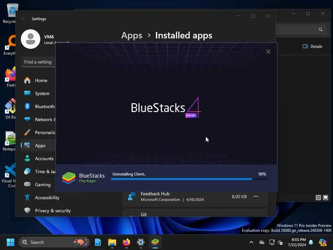
Task: Click the Accounts person icon
Action: pyautogui.click(x=27, y=158)
